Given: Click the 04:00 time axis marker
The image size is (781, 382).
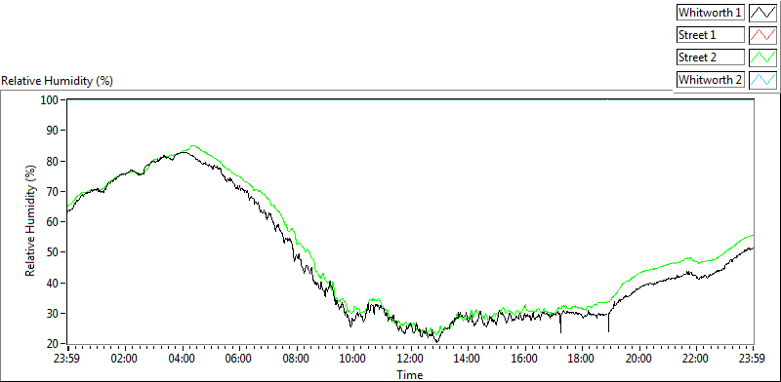Looking at the screenshot, I should pyautogui.click(x=182, y=359).
